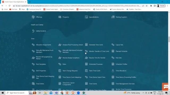Open the Time Allocations icon
This screenshot has height=95, width=170.
point(113,71)
